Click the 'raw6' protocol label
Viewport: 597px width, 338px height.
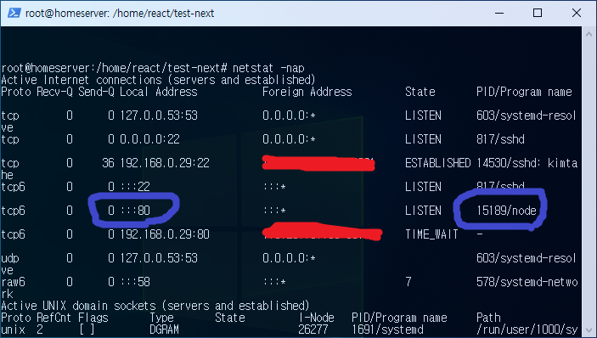click(x=13, y=282)
